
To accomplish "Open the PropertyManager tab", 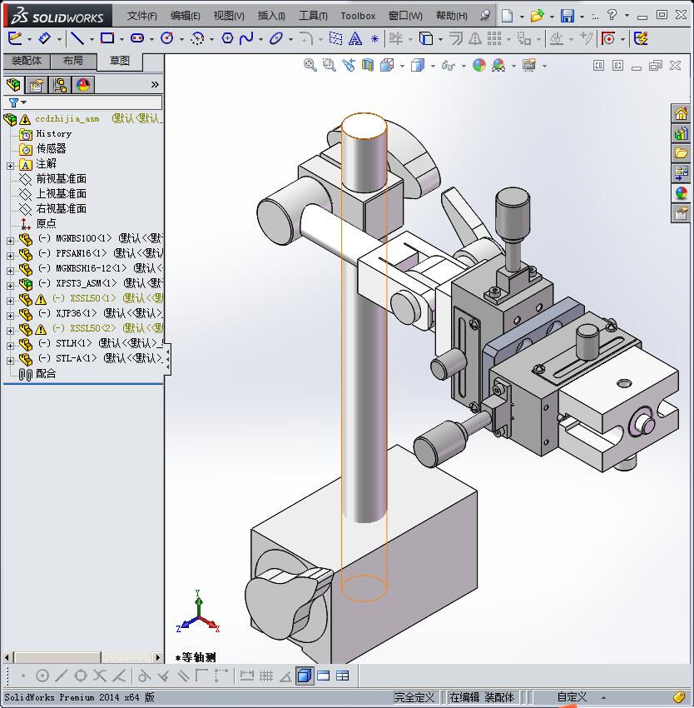I will [x=37, y=84].
